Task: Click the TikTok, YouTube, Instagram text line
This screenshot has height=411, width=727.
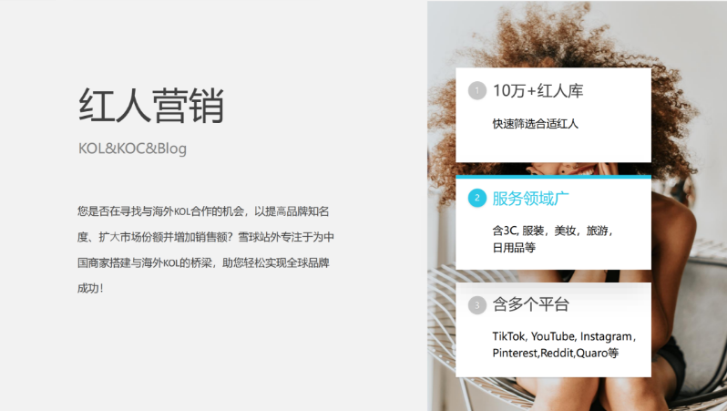Action: click(x=564, y=336)
